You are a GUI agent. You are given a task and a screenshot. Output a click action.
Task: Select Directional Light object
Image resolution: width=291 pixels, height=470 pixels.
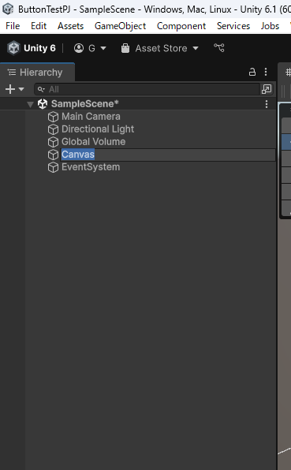click(x=98, y=129)
